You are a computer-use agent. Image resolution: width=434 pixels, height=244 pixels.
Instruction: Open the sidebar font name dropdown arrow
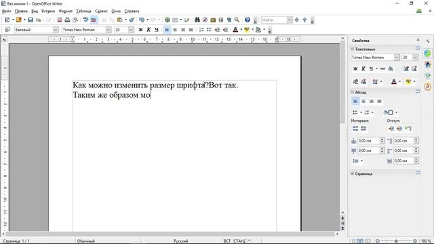point(397,57)
